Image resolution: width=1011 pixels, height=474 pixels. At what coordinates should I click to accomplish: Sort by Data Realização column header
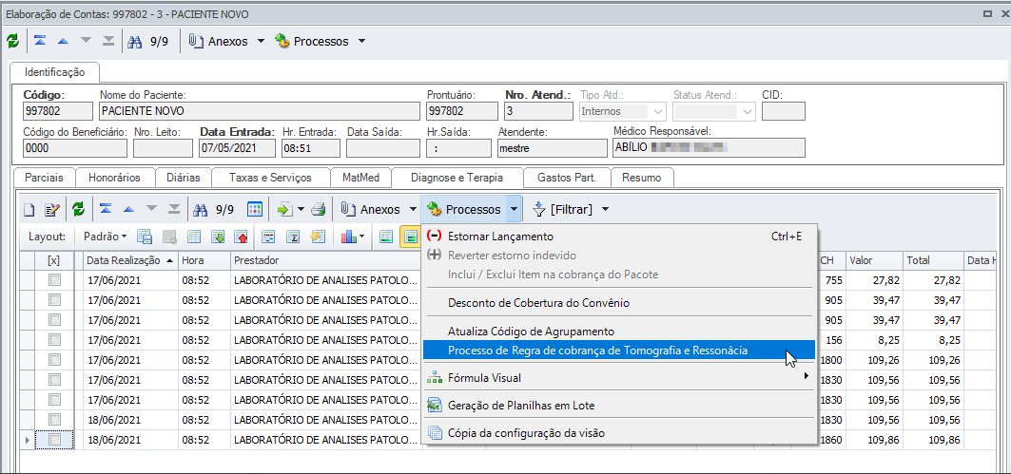pyautogui.click(x=131, y=260)
